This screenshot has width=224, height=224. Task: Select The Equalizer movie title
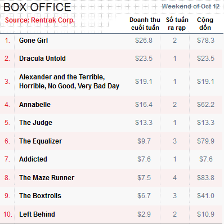(x=41, y=141)
